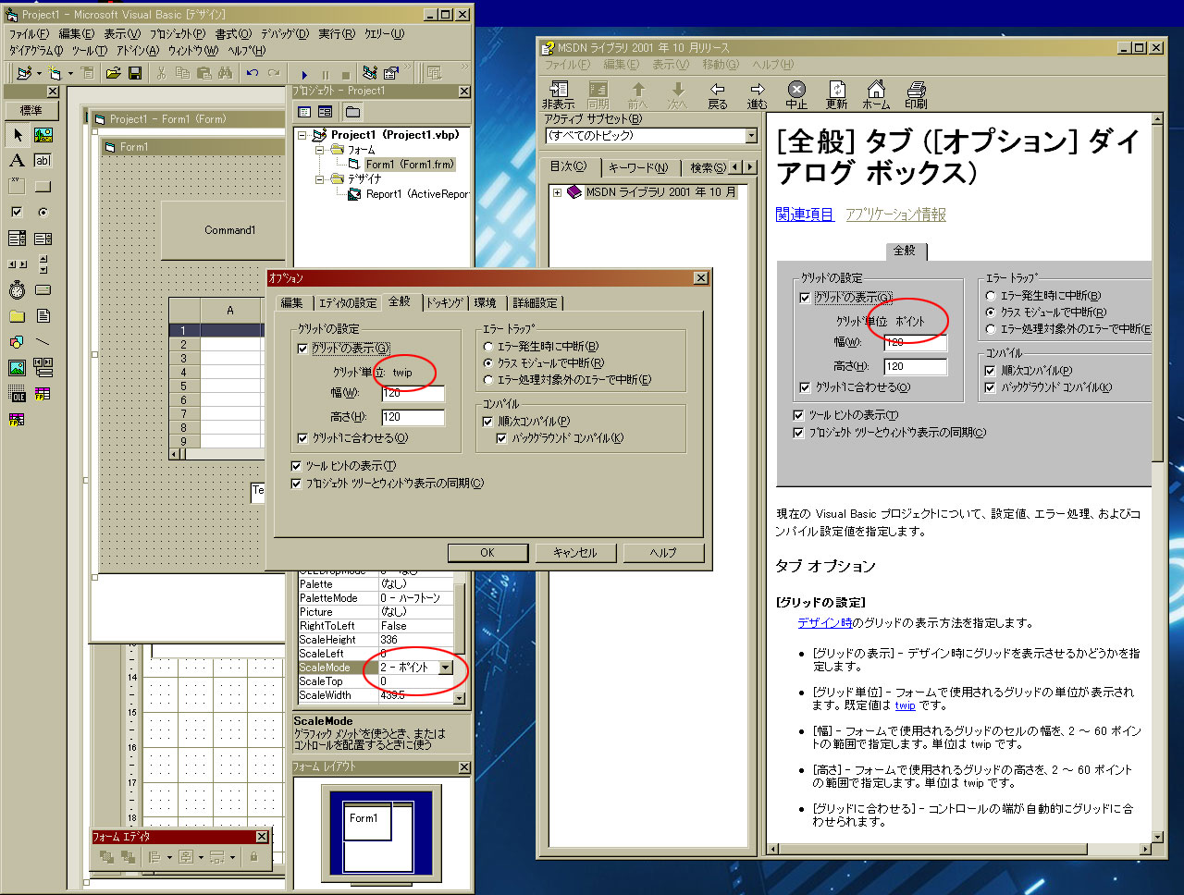
Task: Collapse the フォーム folder node
Action: tap(320, 150)
